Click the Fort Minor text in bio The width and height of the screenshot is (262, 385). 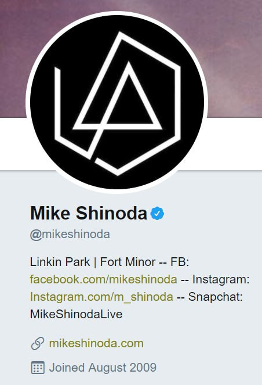pyautogui.click(x=128, y=262)
